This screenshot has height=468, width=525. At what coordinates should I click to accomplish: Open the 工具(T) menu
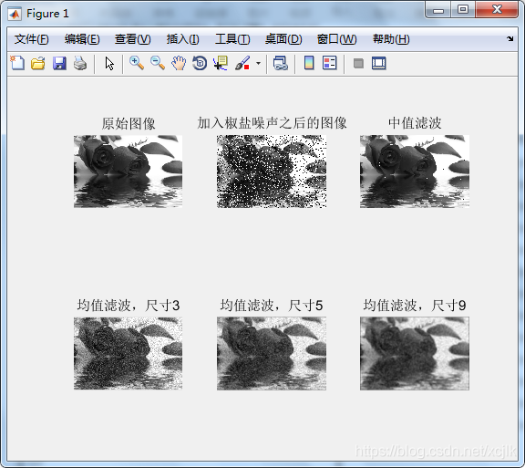click(x=232, y=39)
